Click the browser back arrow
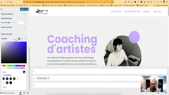Image resolution: width=169 pixels, height=95 pixels. (x=2, y=2)
